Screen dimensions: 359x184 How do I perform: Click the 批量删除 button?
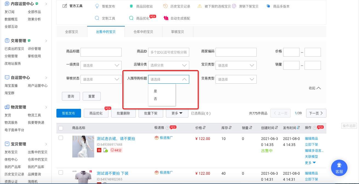(x=124, y=113)
